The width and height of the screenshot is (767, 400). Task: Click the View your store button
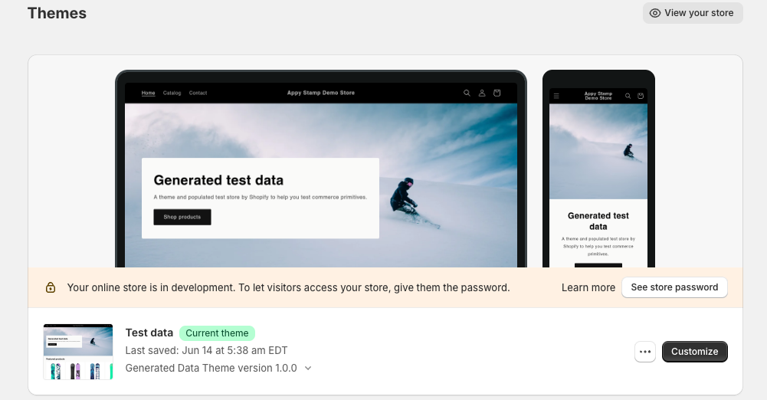point(693,13)
